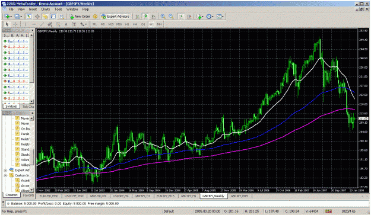Toggle the Market Watch panel icon
The height and width of the screenshot is (215, 371).
(29, 16)
